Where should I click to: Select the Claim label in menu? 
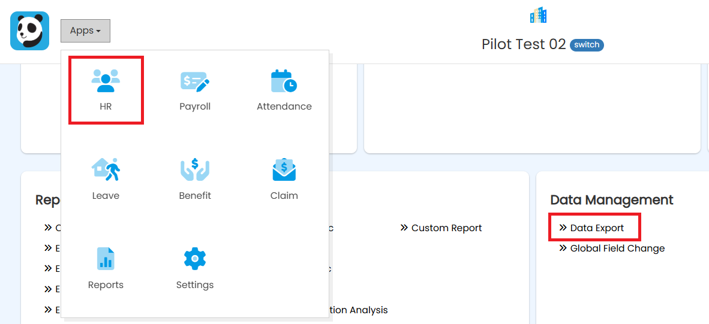click(x=284, y=196)
